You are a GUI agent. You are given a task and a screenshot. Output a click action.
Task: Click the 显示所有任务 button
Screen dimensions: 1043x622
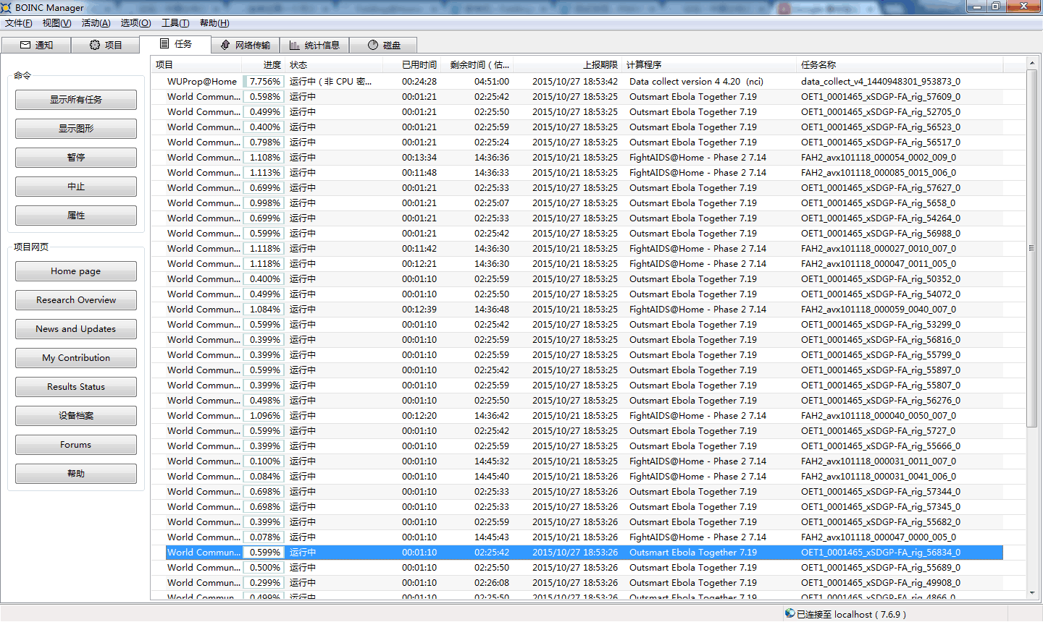(x=76, y=100)
